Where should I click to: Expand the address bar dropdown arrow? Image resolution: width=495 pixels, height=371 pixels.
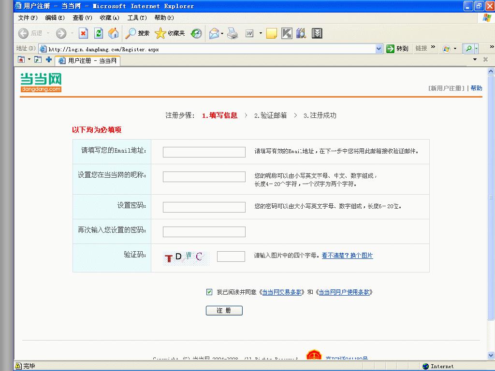point(379,49)
